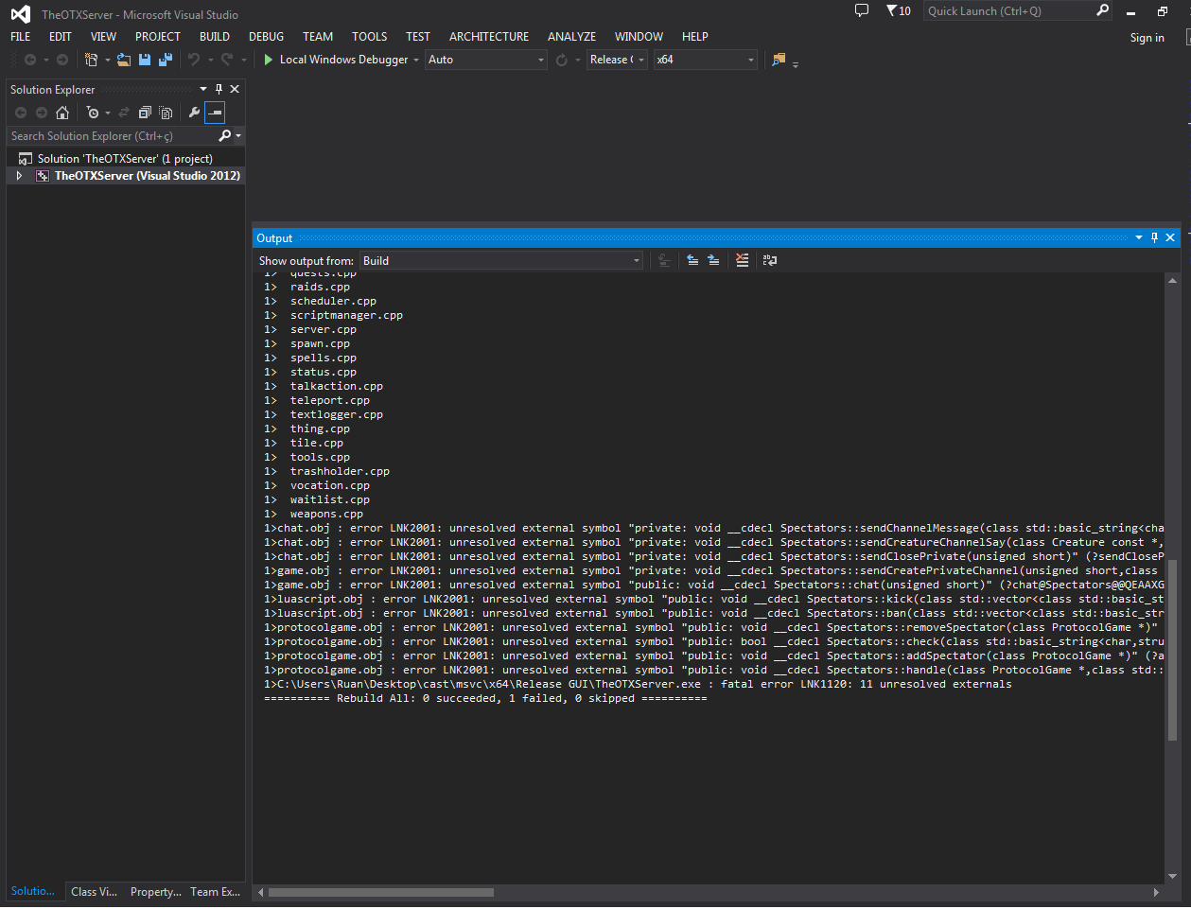1191x909 pixels.
Task: Click the Quick Launch input field
Action: pyautogui.click(x=1008, y=10)
